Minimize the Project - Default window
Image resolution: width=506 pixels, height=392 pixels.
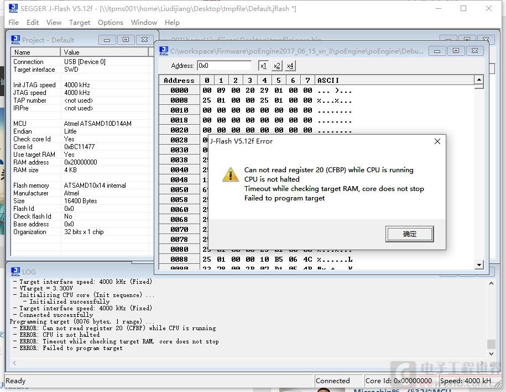pyautogui.click(x=107, y=40)
